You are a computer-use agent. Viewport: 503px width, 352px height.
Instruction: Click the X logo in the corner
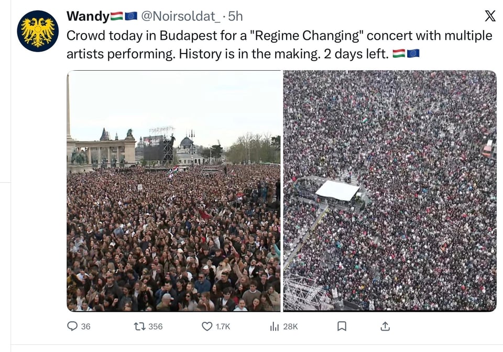pyautogui.click(x=490, y=16)
